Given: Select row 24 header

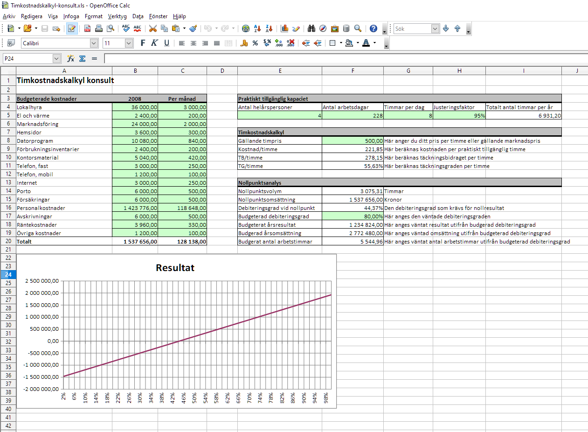Looking at the screenshot, I should tap(8, 274).
